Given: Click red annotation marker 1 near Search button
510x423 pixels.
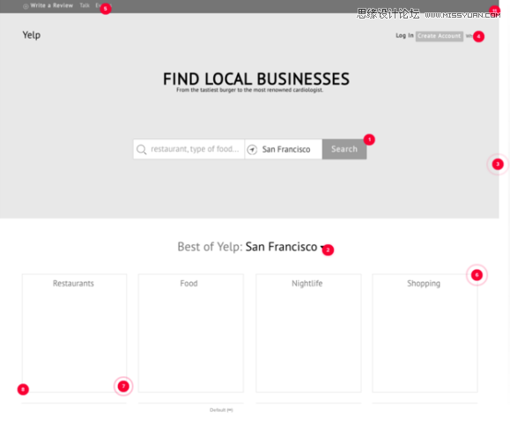Looking at the screenshot, I should [x=369, y=139].
